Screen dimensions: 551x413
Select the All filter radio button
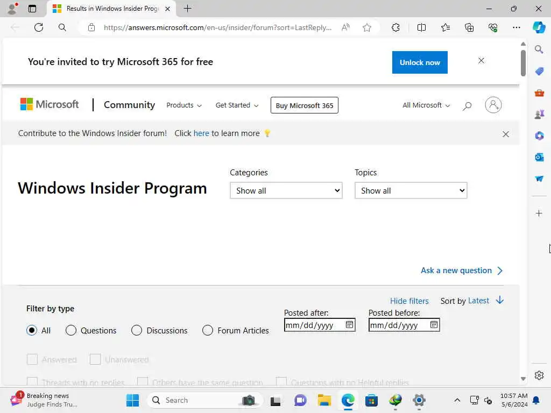tap(32, 330)
